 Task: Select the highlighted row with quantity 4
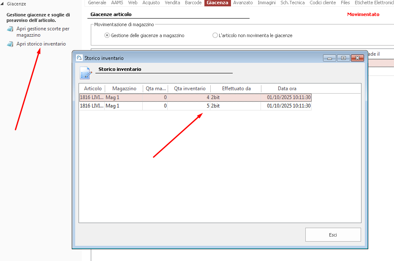click(x=195, y=97)
